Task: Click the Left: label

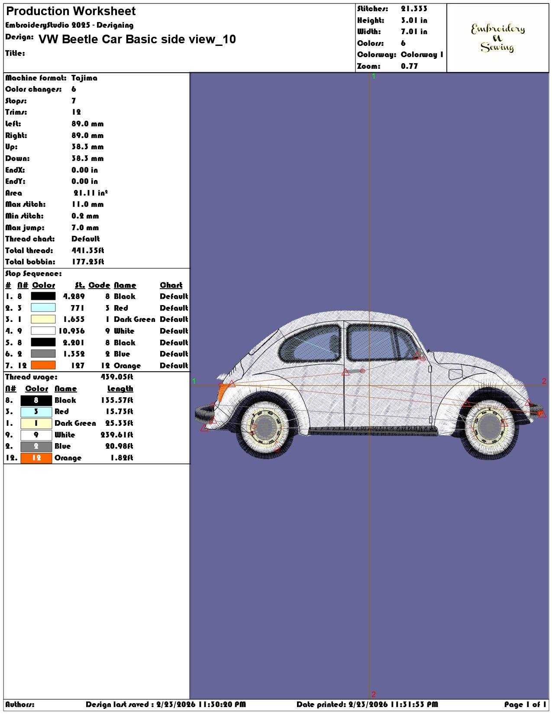Action: point(13,124)
